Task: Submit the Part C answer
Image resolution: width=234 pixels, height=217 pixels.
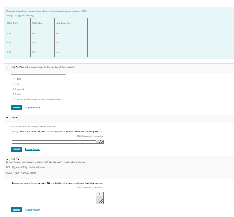Action: [x=16, y=210]
